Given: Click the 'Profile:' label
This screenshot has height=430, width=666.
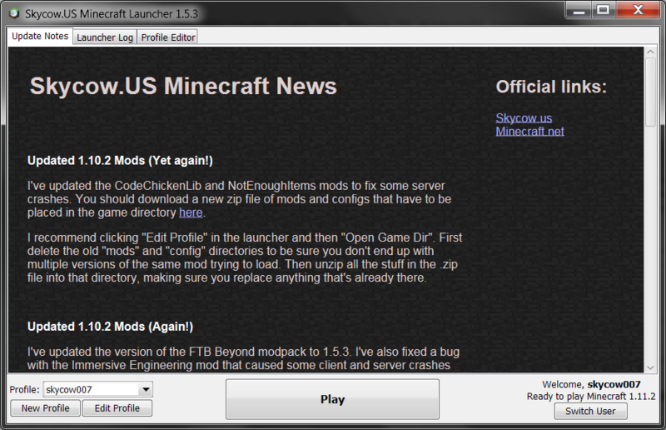Looking at the screenshot, I should (x=25, y=390).
